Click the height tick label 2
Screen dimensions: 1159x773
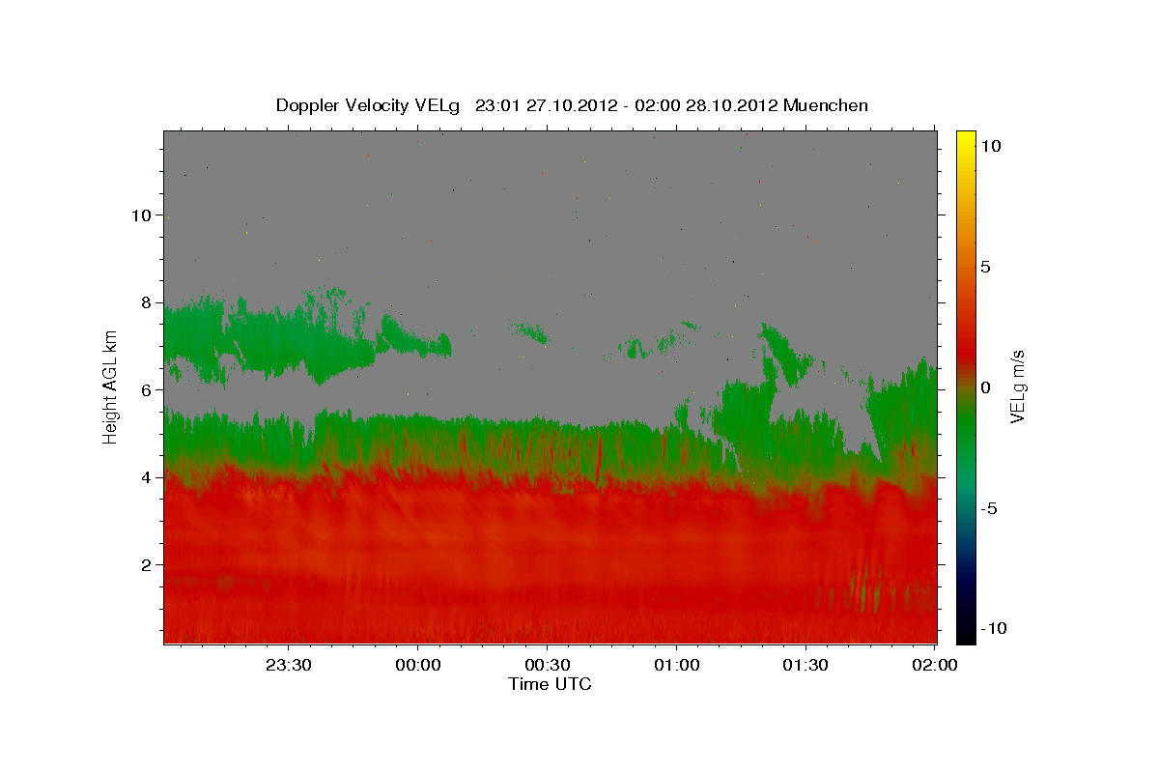pyautogui.click(x=149, y=564)
